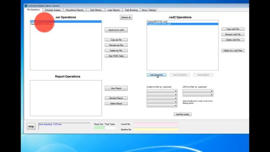Expand the first UDFs to filter by dropdown
This screenshot has height=152, width=270.
(x=211, y=91)
